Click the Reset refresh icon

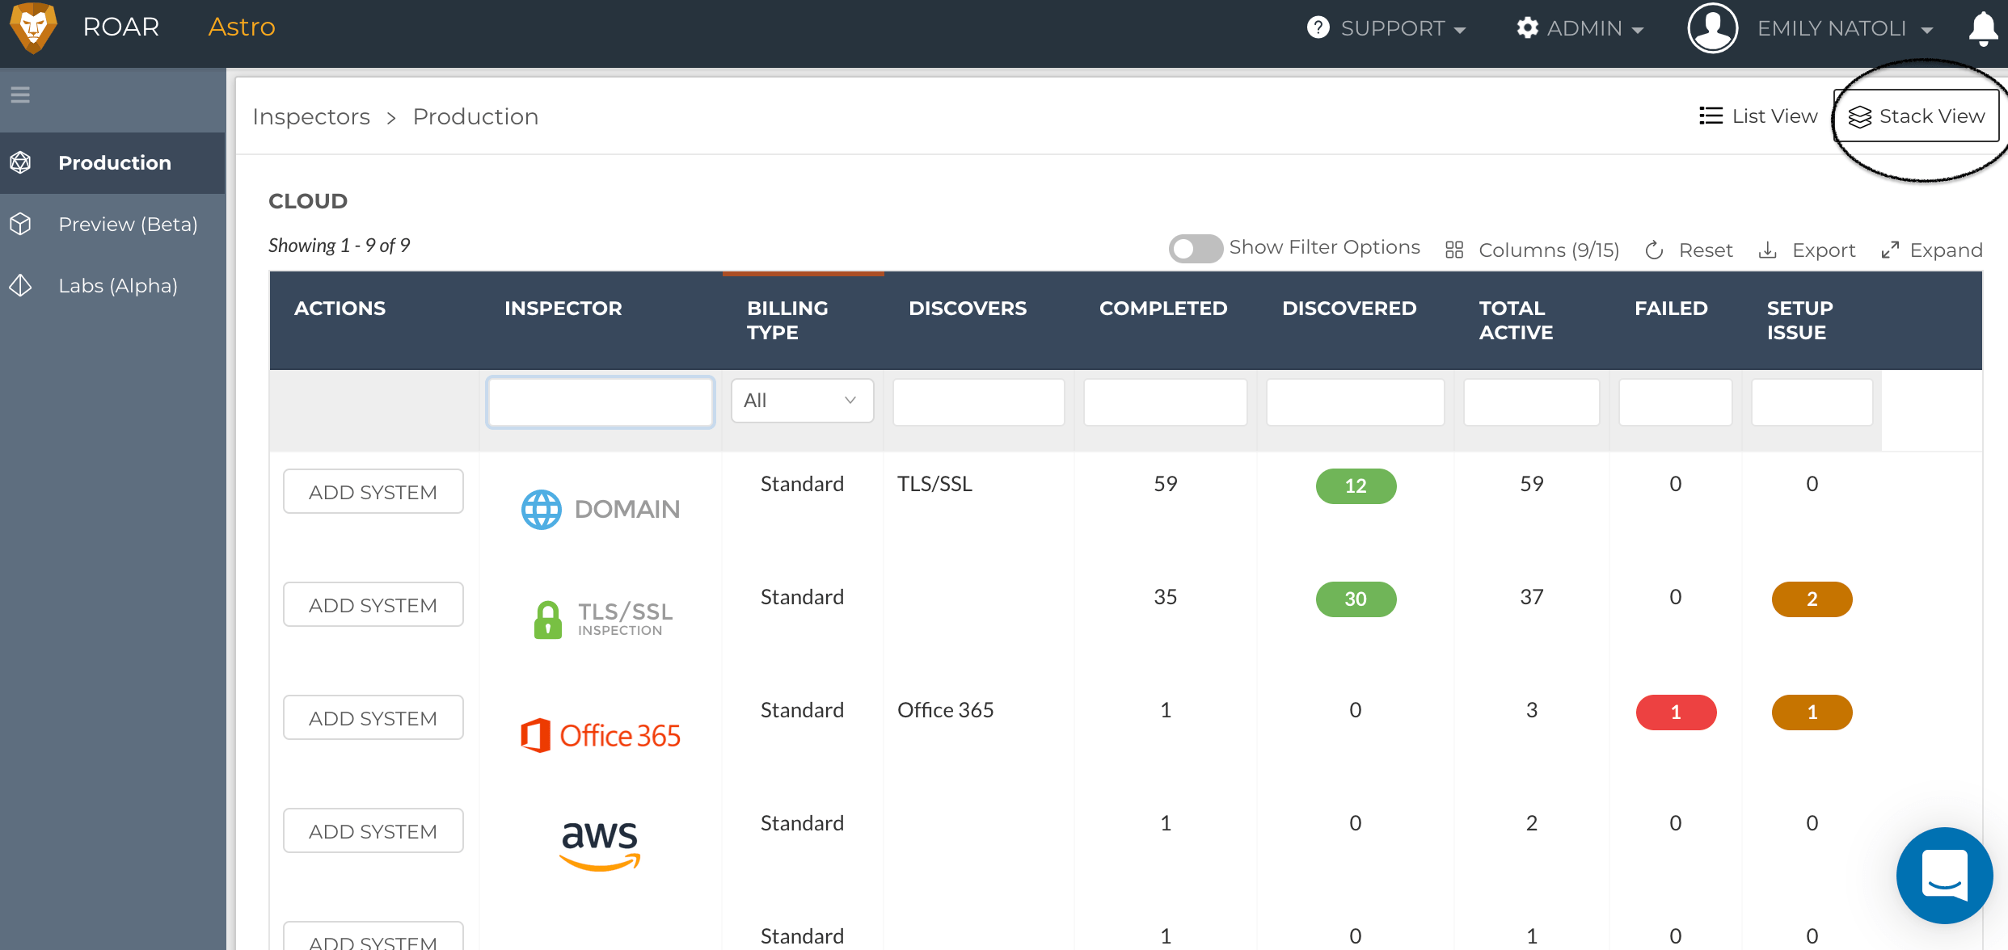(x=1654, y=249)
